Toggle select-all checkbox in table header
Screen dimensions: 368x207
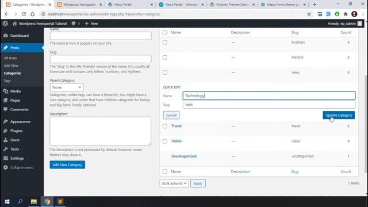(x=165, y=32)
